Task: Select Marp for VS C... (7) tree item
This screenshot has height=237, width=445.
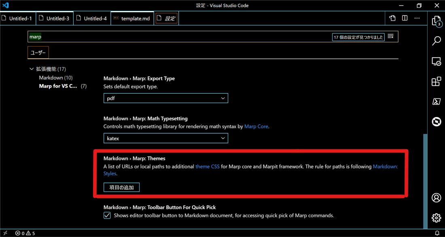Action: pos(63,86)
